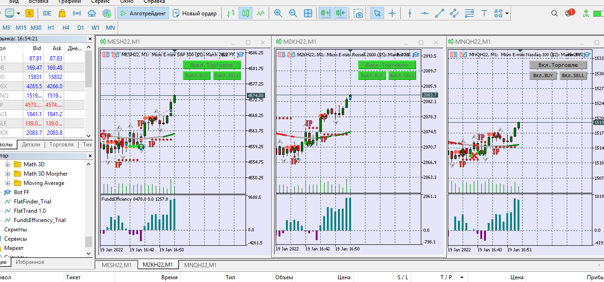
Task: Click Выкл.BUY button on MESH22 chart
Action: pyautogui.click(x=197, y=76)
